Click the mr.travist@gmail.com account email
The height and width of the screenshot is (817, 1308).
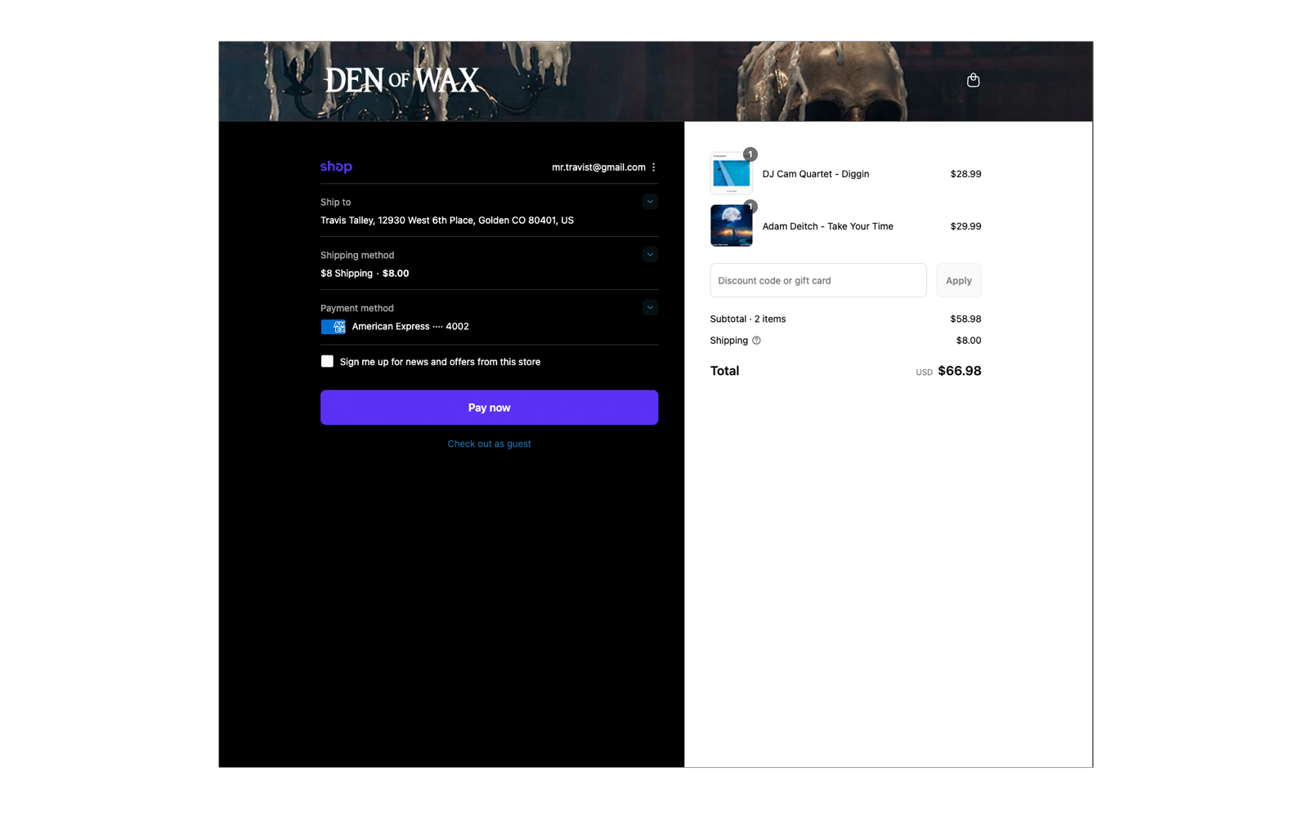598,167
